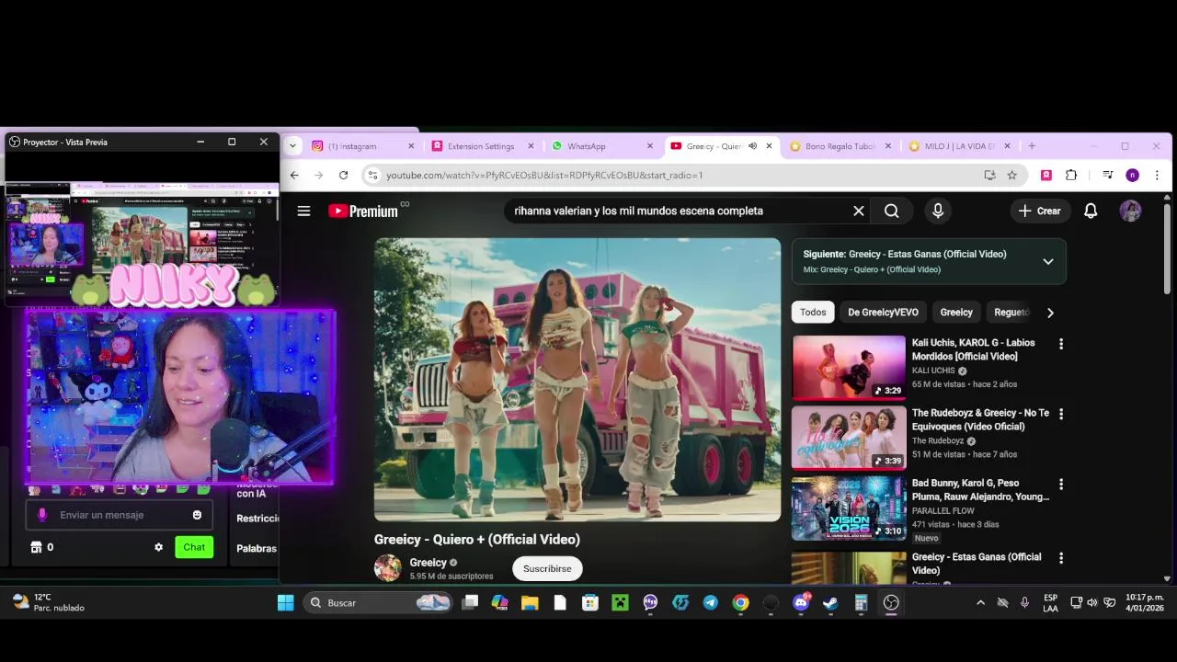Screen dimensions: 1177x662
Task: Open Greeicy channel avatar
Action: [388, 568]
